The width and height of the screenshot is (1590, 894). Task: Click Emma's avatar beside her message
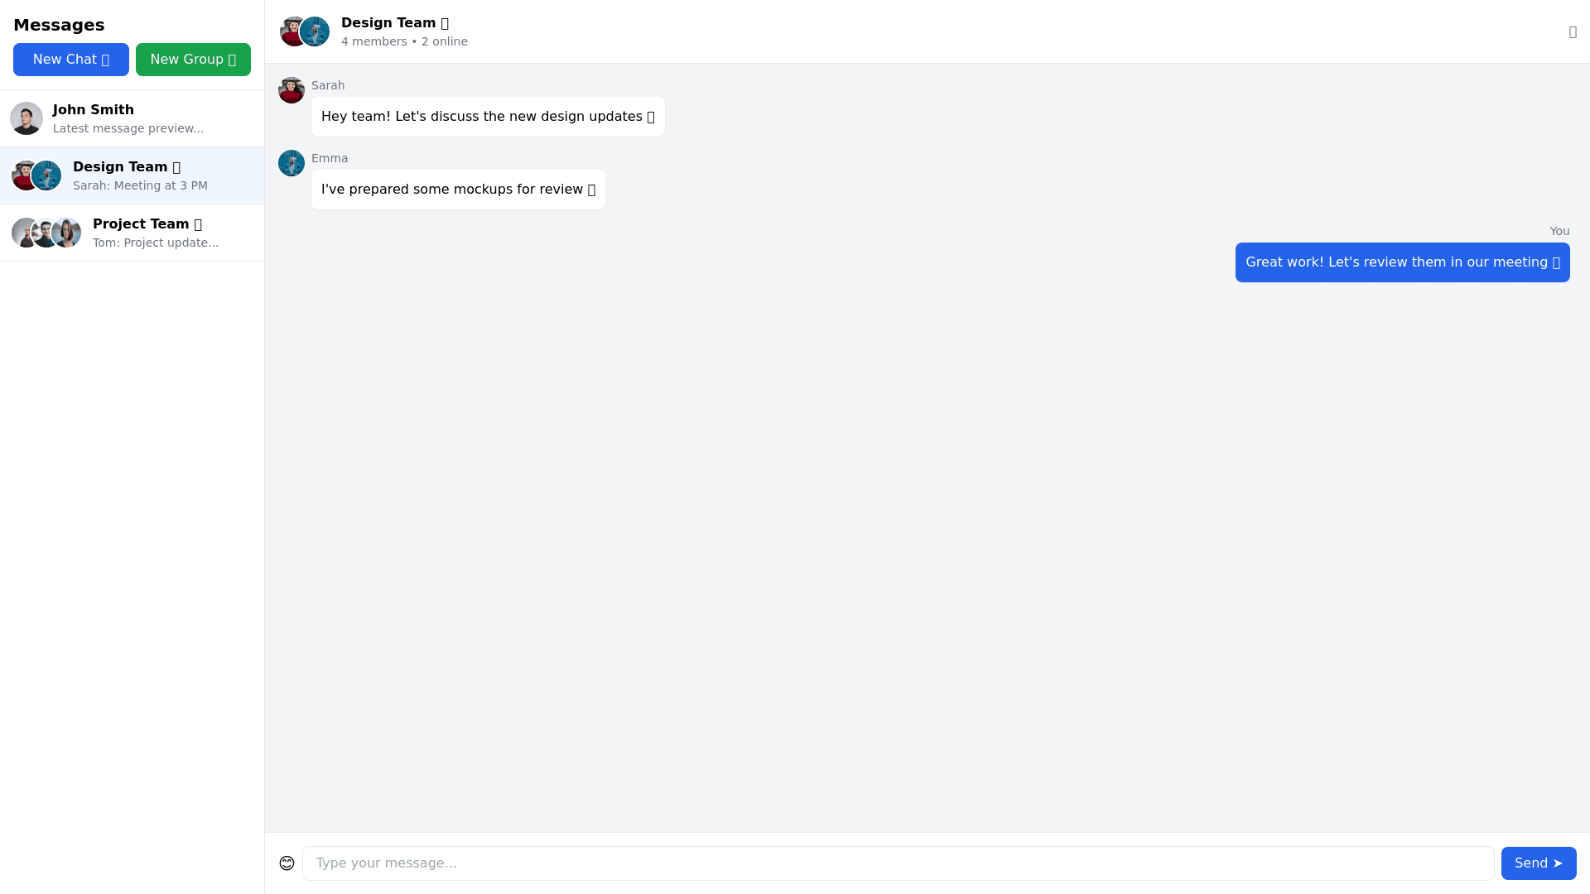(291, 163)
